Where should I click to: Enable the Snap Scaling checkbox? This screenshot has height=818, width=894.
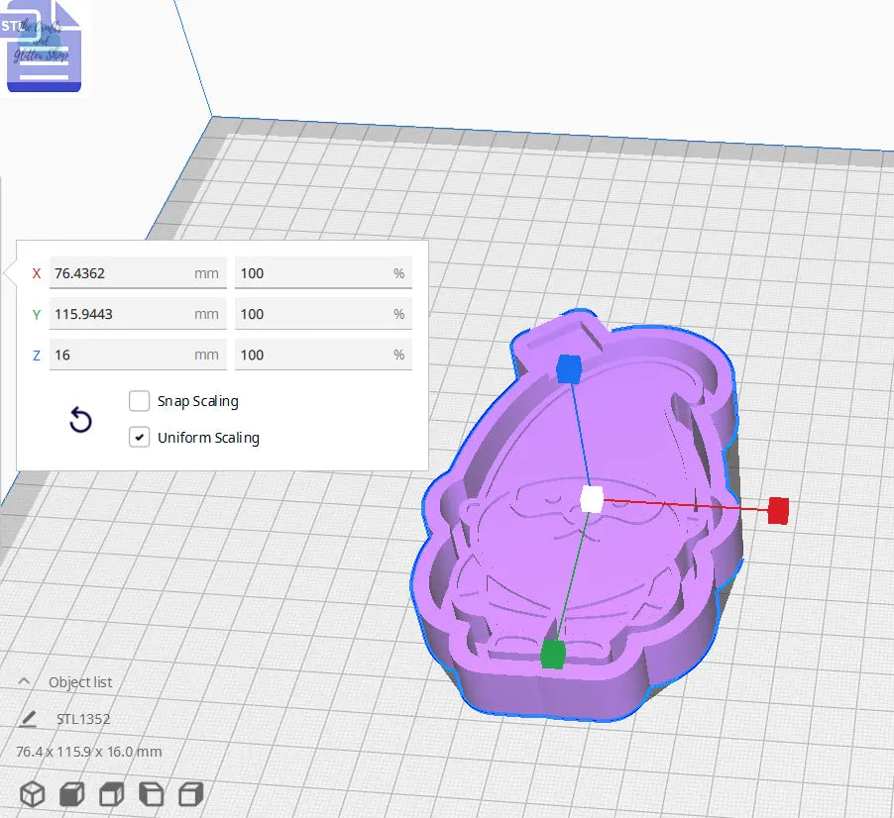(x=139, y=401)
